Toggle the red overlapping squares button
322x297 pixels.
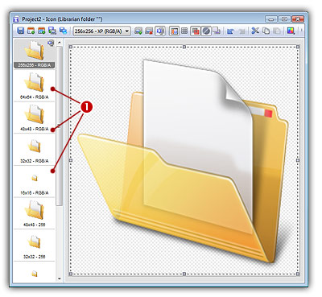point(196,31)
